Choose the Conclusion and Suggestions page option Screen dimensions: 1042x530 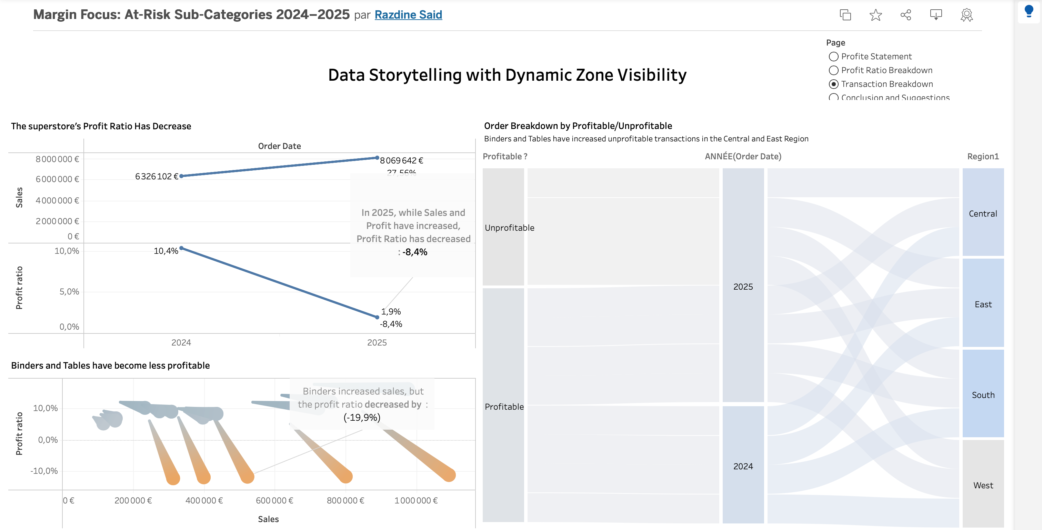click(x=834, y=98)
